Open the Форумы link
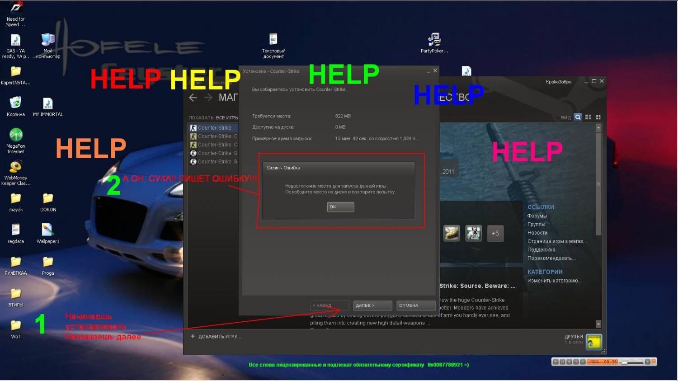The width and height of the screenshot is (678, 381). click(537, 216)
